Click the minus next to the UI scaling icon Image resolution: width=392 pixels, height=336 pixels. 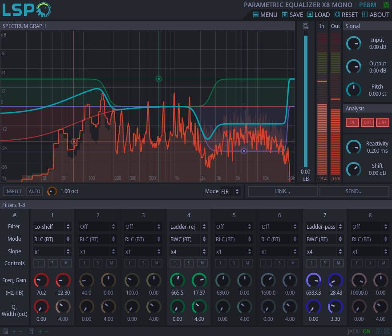click(x=20, y=332)
